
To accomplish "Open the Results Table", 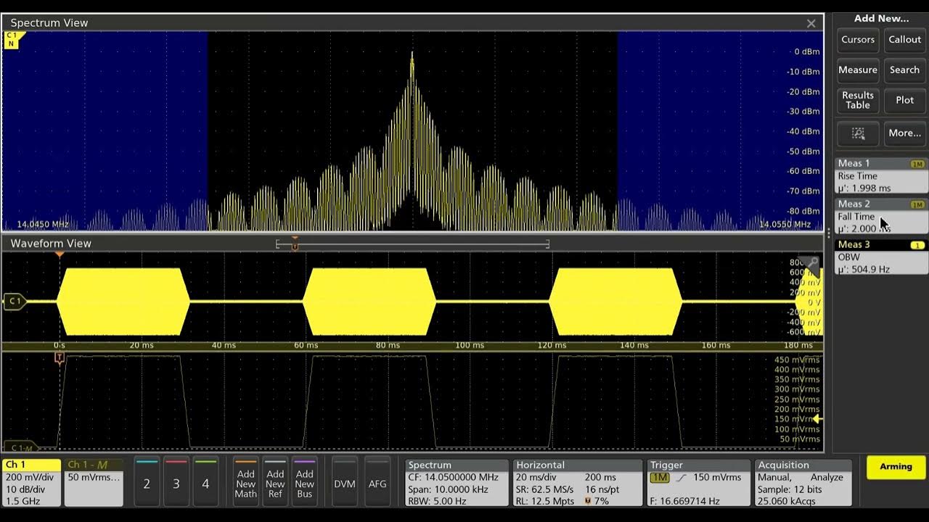I will point(858,100).
